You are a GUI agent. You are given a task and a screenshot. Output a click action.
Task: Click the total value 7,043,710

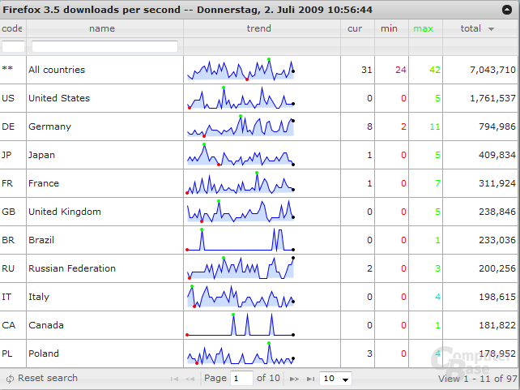pos(492,70)
